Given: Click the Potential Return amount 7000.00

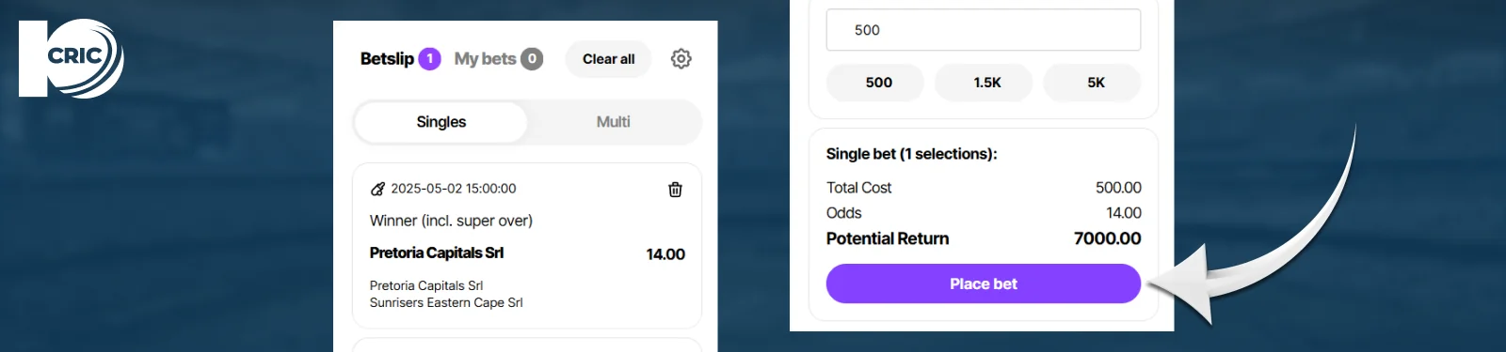Looking at the screenshot, I should [x=1107, y=238].
